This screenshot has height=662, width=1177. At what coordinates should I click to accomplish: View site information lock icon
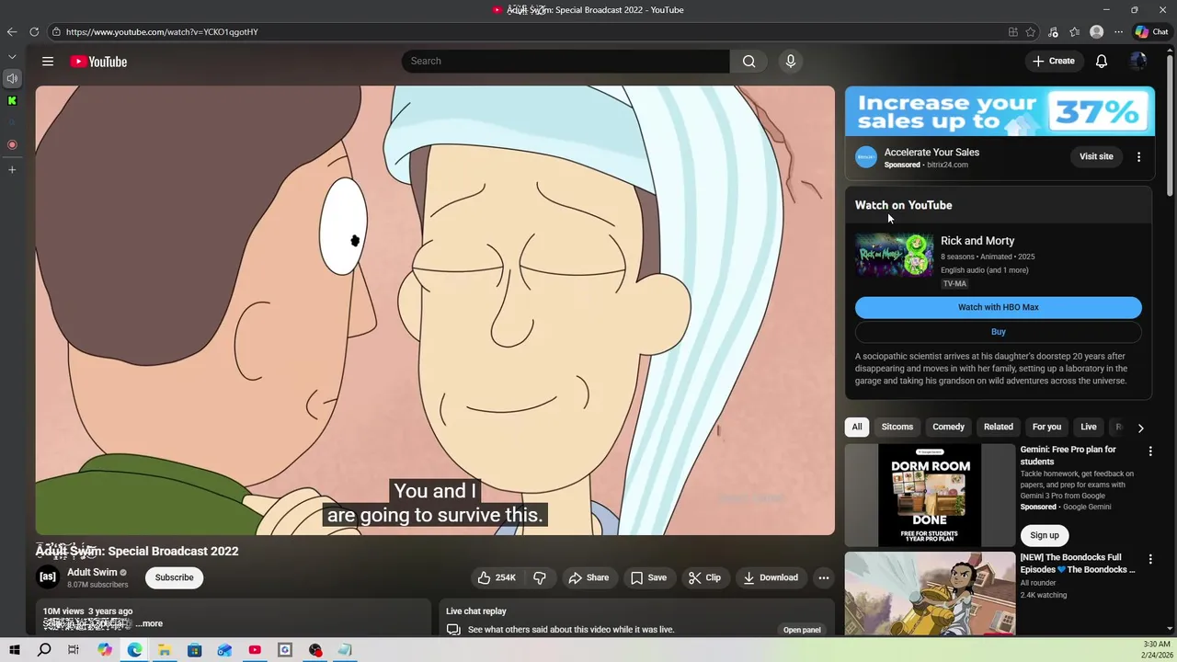click(x=56, y=31)
